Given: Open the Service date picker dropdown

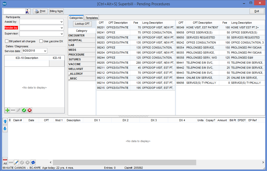Looking at the screenshot, I should tap(45, 51).
